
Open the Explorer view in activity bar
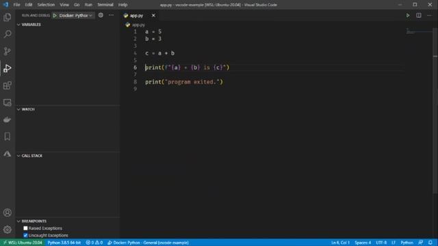click(x=8, y=17)
